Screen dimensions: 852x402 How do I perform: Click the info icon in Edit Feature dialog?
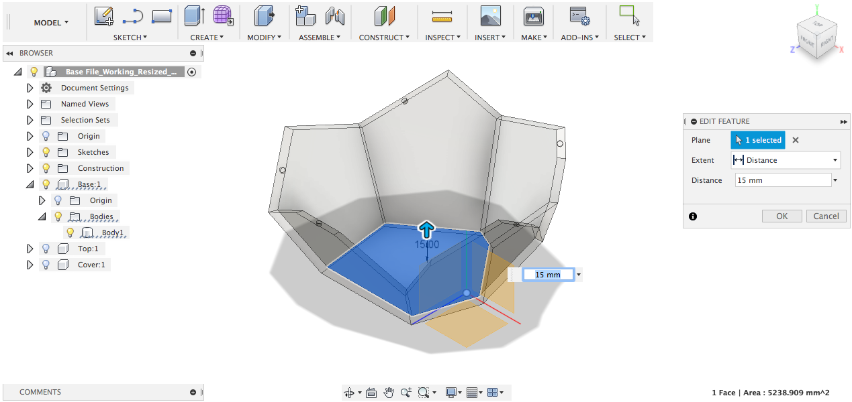693,216
